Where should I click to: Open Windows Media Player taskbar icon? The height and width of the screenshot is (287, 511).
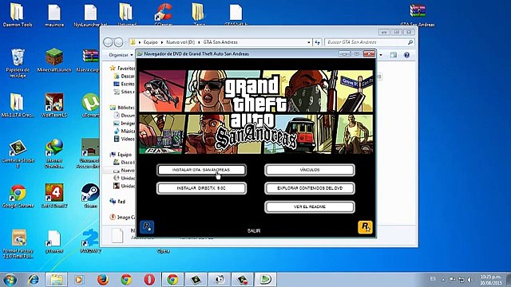78,280
